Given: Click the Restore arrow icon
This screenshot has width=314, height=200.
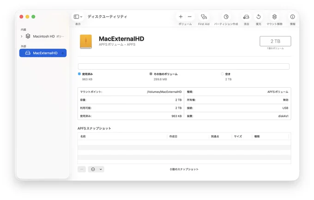Looking at the screenshot, I should tap(259, 17).
